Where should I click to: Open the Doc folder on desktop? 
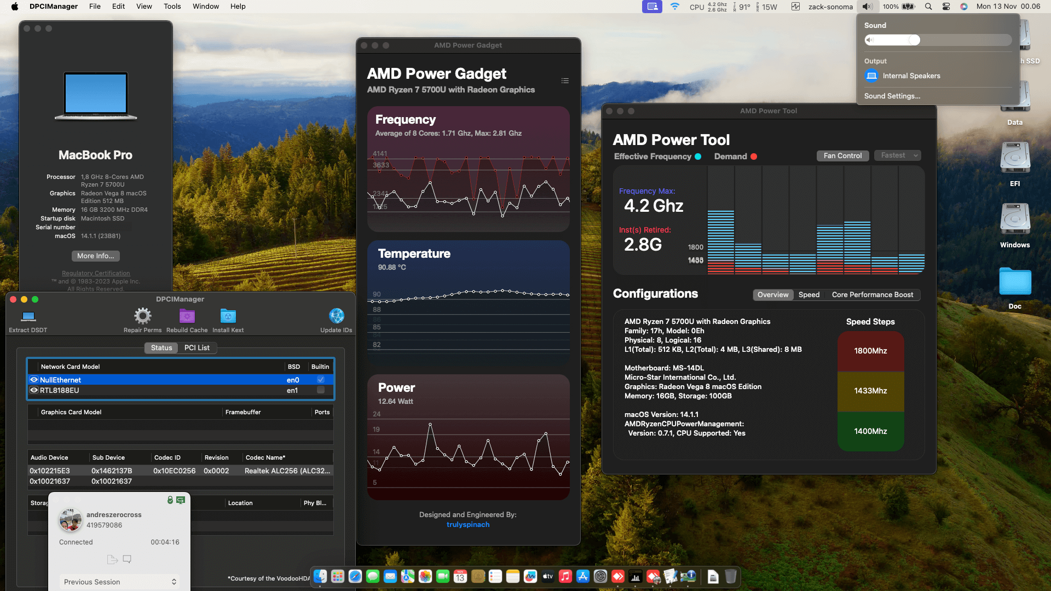coord(1015,281)
